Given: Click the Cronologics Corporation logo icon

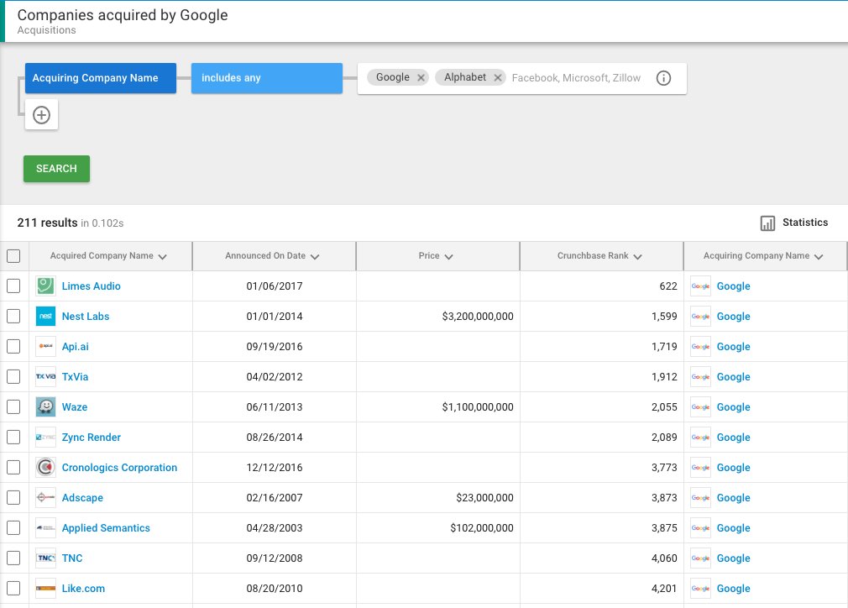Looking at the screenshot, I should tap(45, 468).
